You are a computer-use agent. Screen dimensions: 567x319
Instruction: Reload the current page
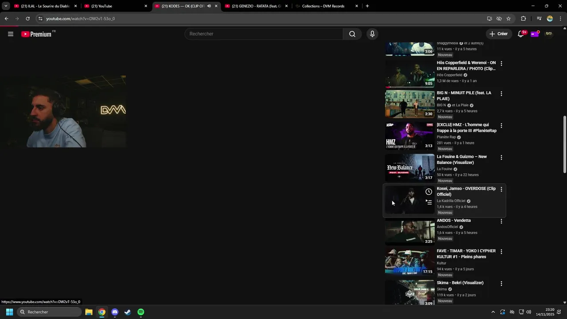pyautogui.click(x=27, y=19)
